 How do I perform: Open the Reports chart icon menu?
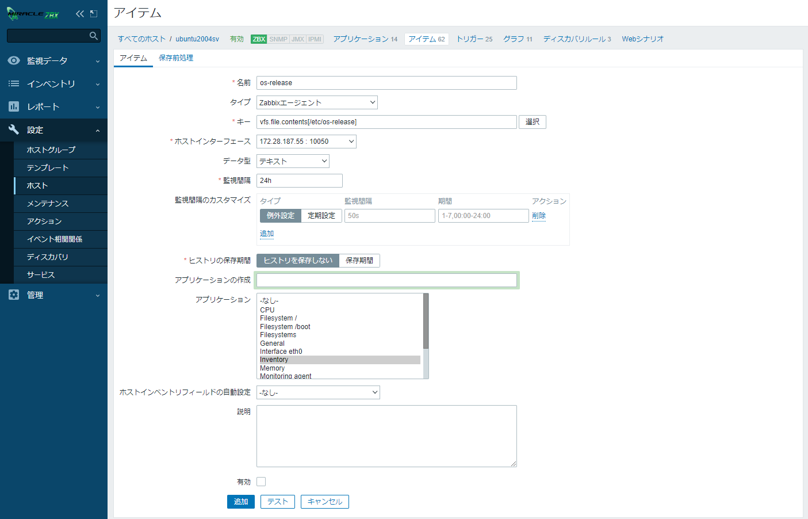pos(14,106)
